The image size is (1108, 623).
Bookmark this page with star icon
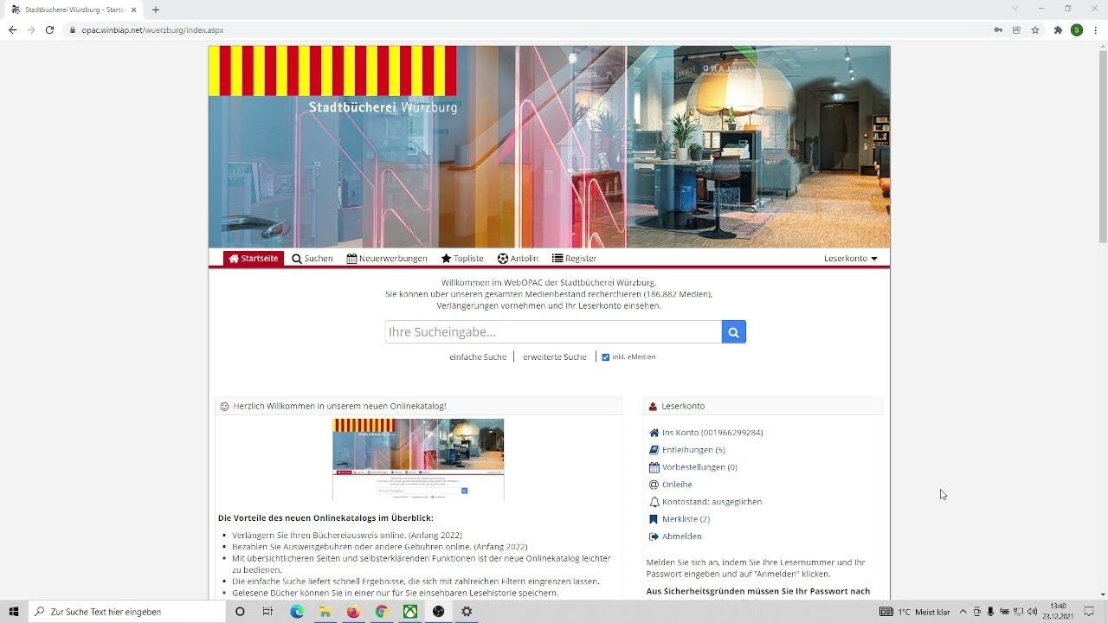click(1034, 30)
